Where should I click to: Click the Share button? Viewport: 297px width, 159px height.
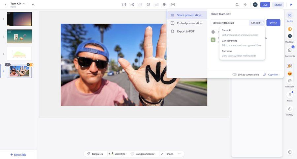coord(278,5)
